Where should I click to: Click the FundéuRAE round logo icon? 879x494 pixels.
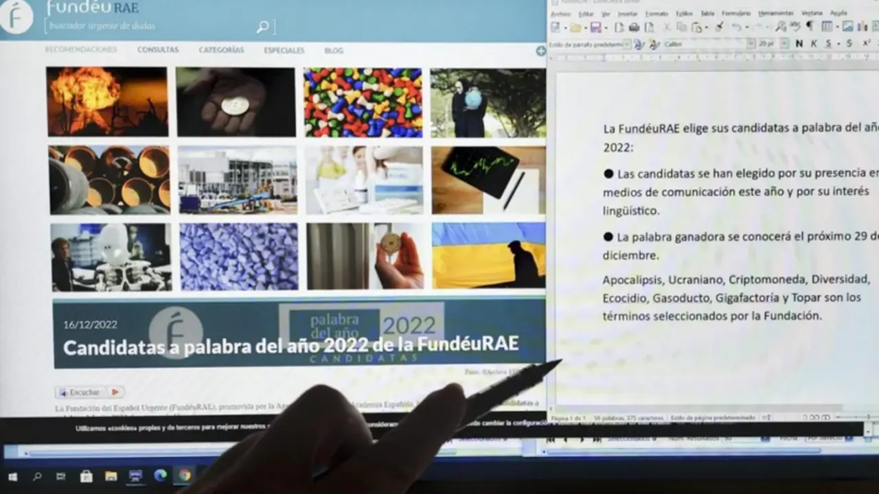click(15, 16)
